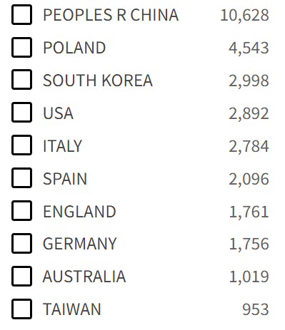Tick the POLAND checkbox
This screenshot has height=330, width=285.
coord(21,47)
